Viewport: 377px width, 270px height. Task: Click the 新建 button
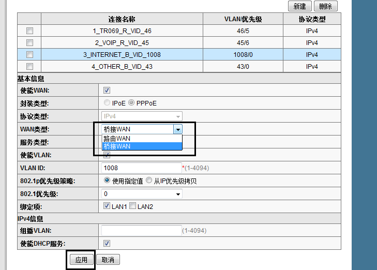tap(299, 6)
